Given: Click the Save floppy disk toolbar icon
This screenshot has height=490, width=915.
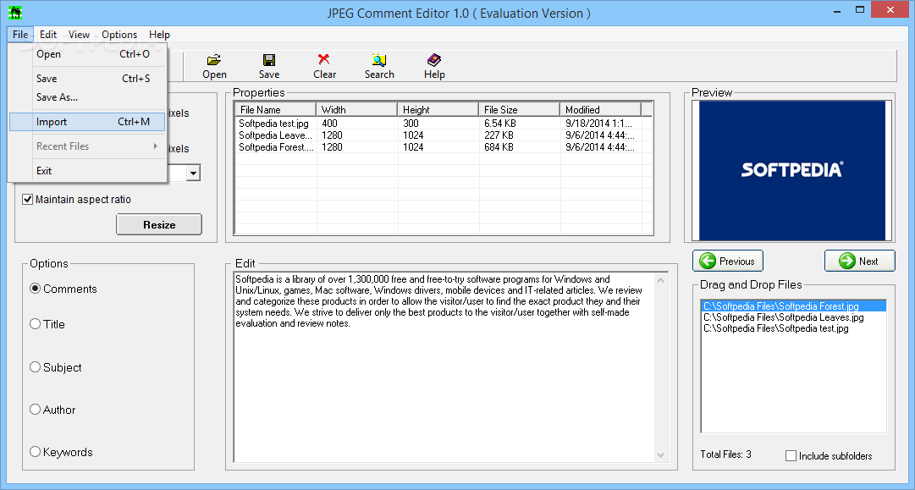Looking at the screenshot, I should click(269, 59).
